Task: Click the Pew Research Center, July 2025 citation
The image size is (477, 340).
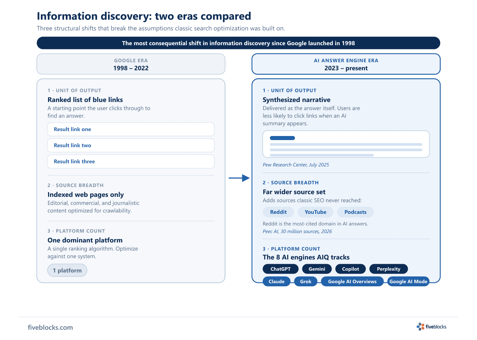Action: click(x=296, y=165)
